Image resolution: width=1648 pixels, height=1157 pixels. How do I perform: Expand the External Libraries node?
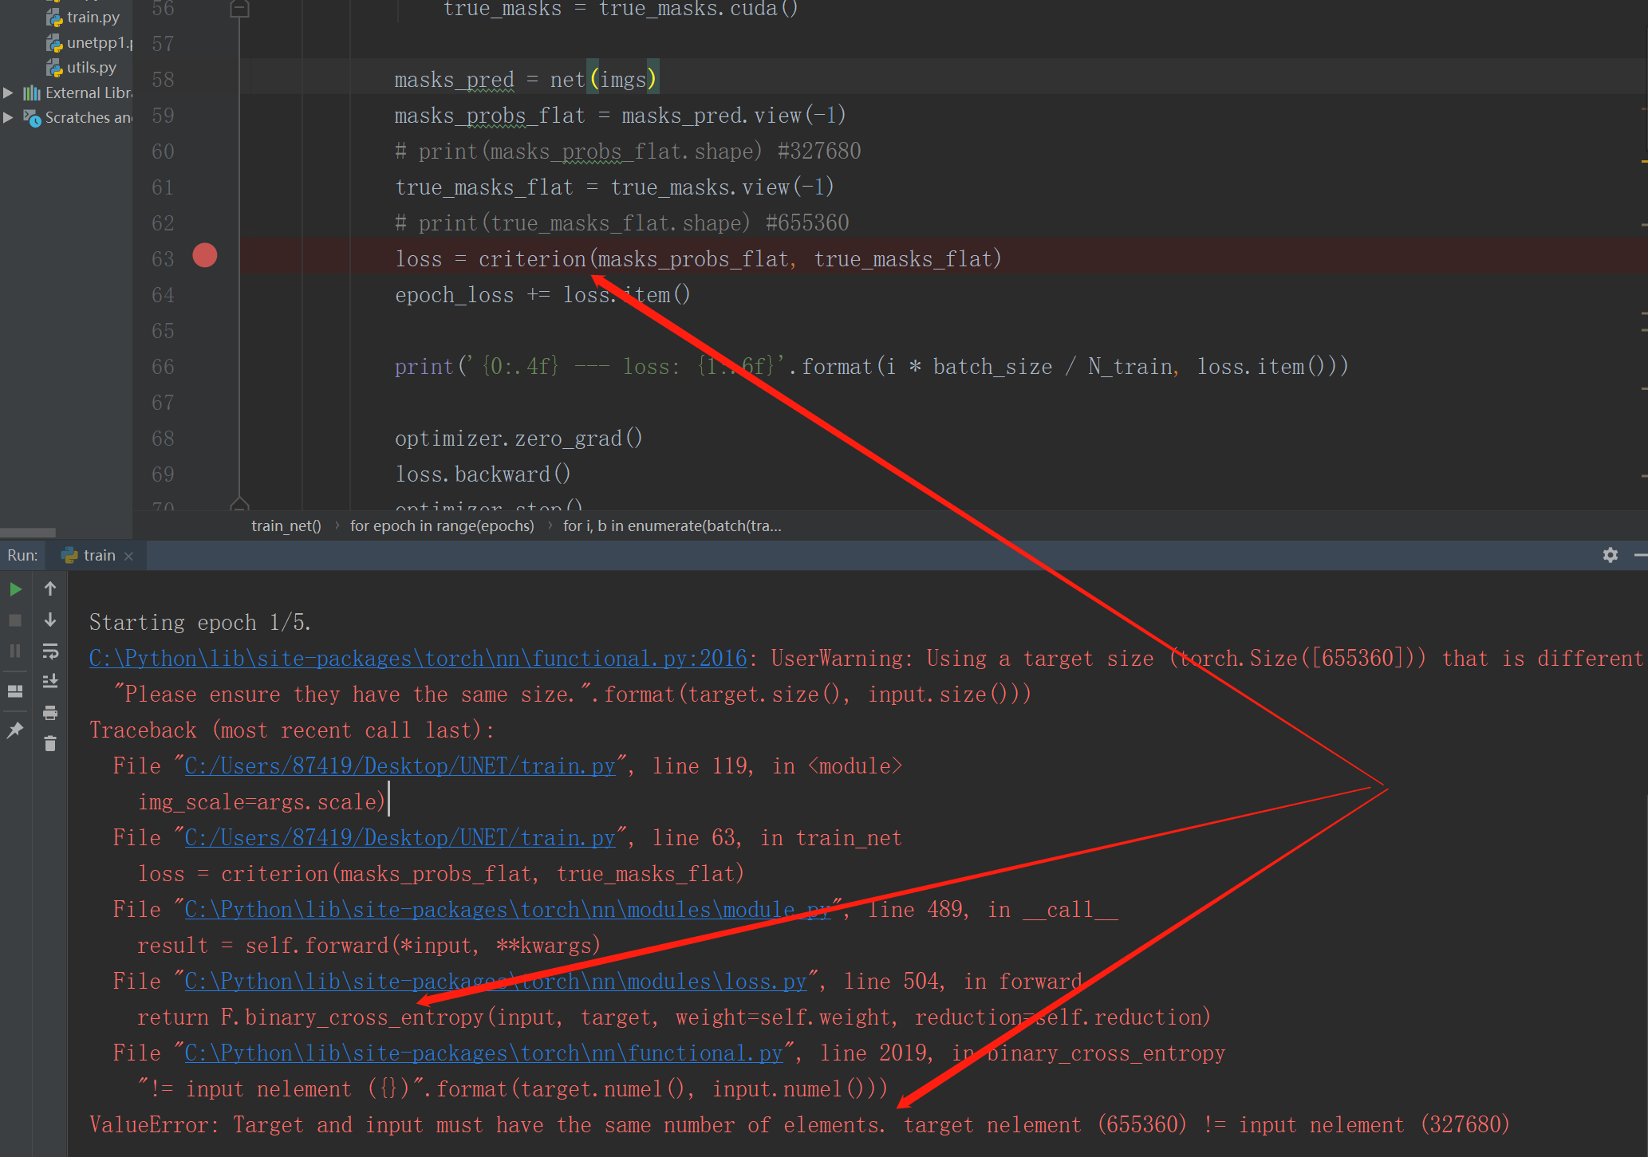8,92
